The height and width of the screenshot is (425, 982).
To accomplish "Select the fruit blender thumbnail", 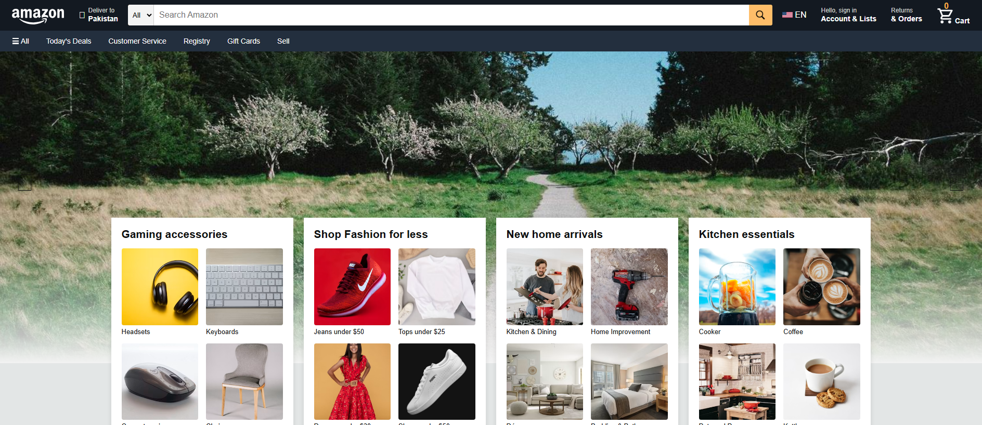I will click(737, 287).
